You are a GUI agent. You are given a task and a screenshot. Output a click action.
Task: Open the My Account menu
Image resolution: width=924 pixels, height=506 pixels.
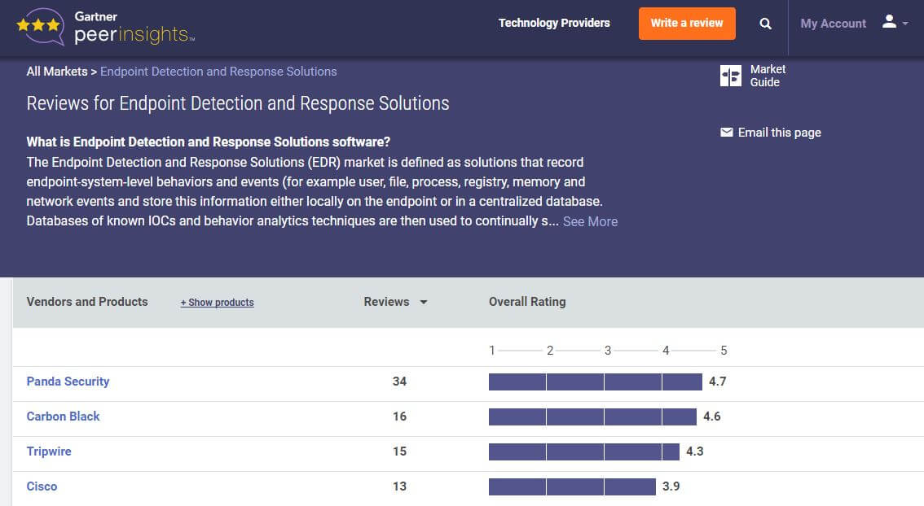(x=833, y=24)
